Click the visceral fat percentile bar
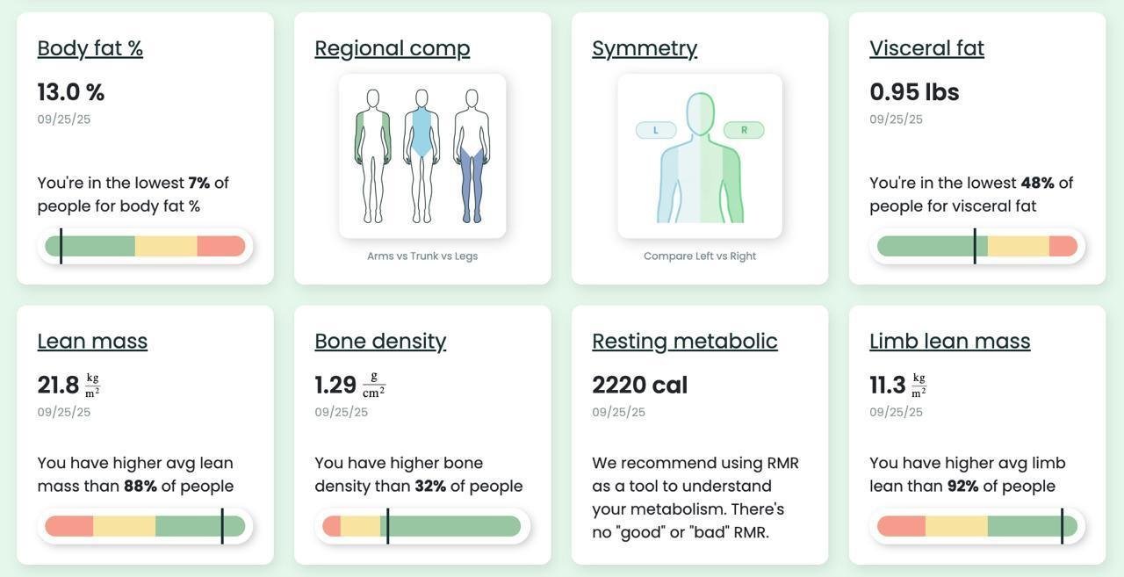Image resolution: width=1124 pixels, height=577 pixels. [977, 246]
